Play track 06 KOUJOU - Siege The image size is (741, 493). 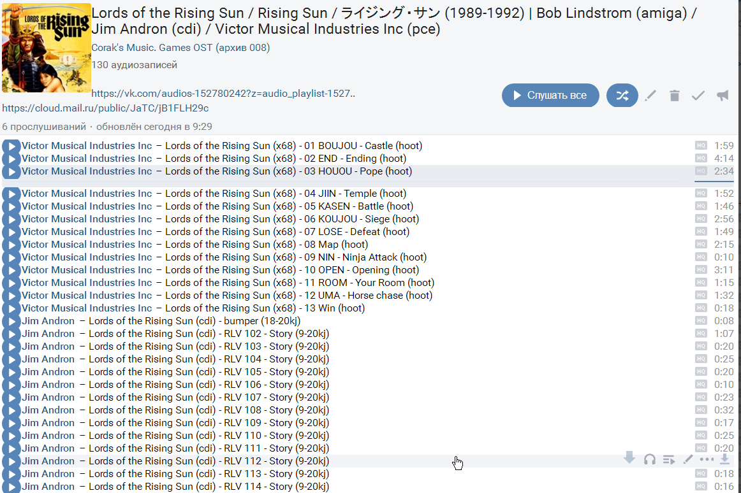click(x=11, y=219)
